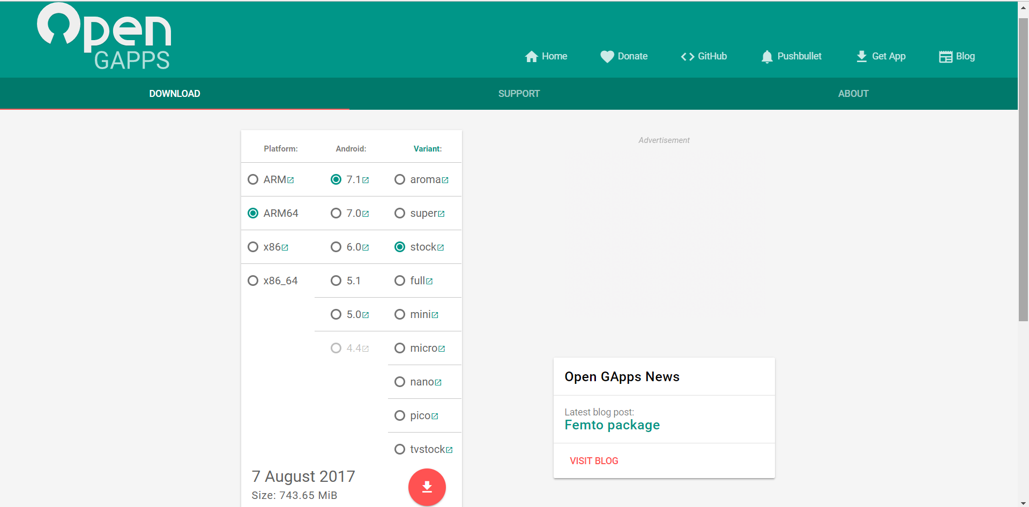Click the Get App download icon
The width and height of the screenshot is (1029, 507).
(x=861, y=57)
